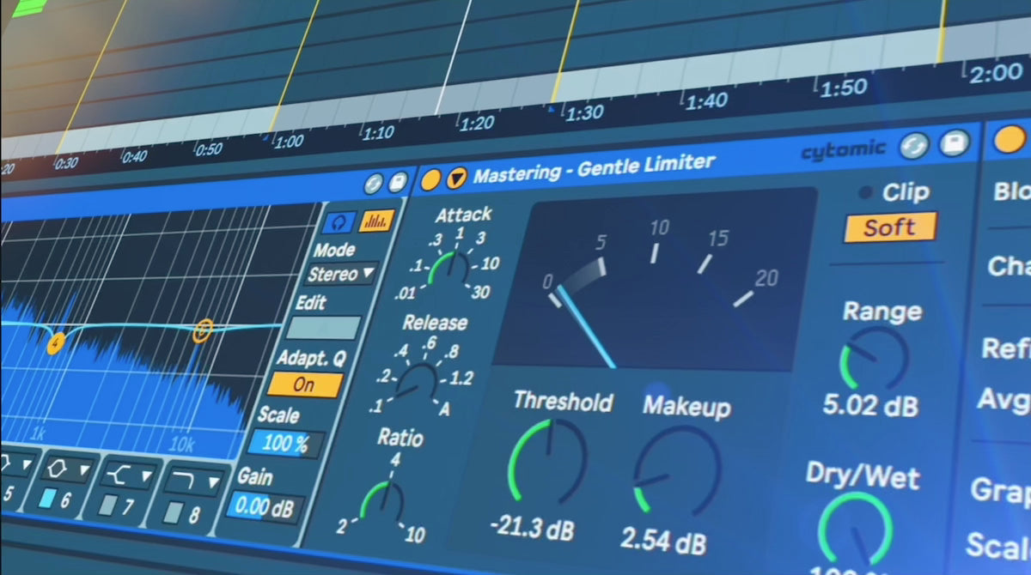1031x575 pixels.
Task: Toggle EQ headphone audition mode icon
Action: (x=339, y=221)
